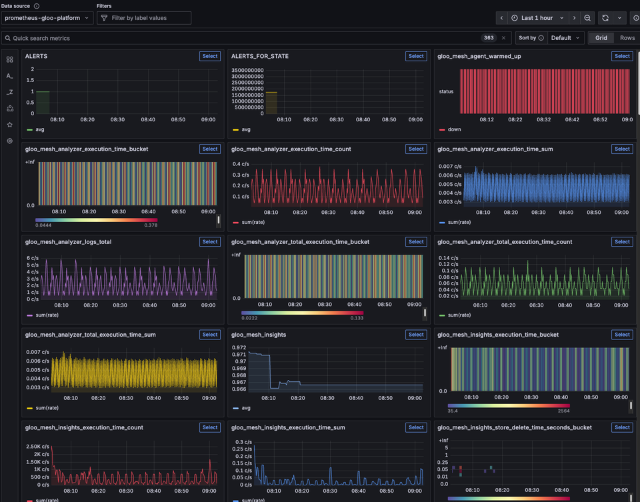This screenshot has height=502, width=640.
Task: Open bookmarked metrics via the star icon
Action: [9, 124]
